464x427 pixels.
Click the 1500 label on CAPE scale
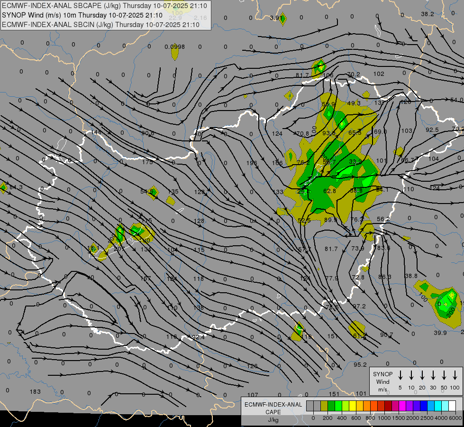[399, 418]
